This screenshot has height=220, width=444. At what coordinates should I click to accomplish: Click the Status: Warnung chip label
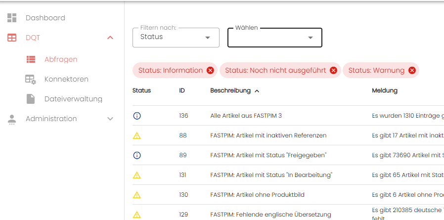click(x=376, y=71)
